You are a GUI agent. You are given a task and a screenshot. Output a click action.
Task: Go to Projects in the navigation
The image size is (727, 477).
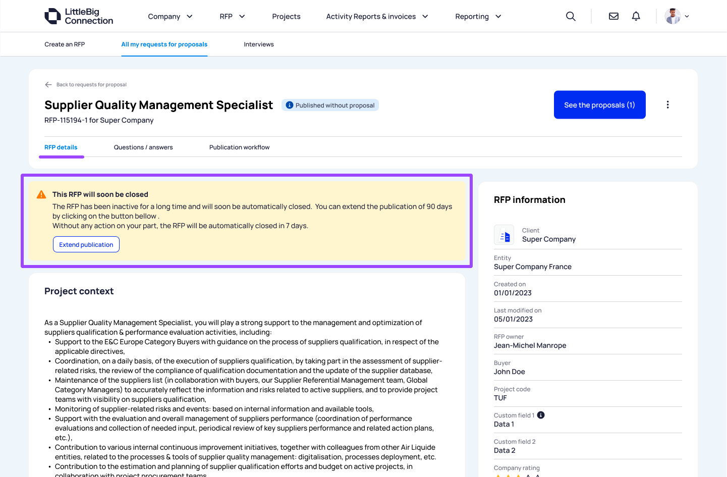pyautogui.click(x=286, y=16)
